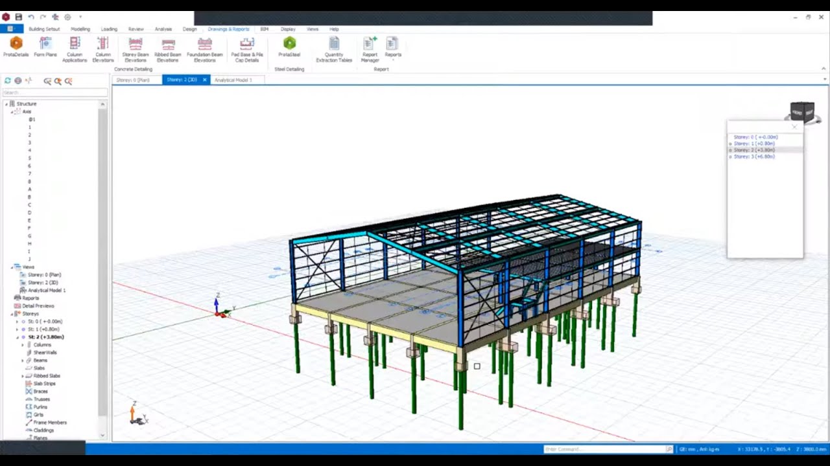This screenshot has width=830, height=466.
Task: Select Storey: 2 (+3.80m) in storey popup
Action: pyautogui.click(x=754, y=150)
